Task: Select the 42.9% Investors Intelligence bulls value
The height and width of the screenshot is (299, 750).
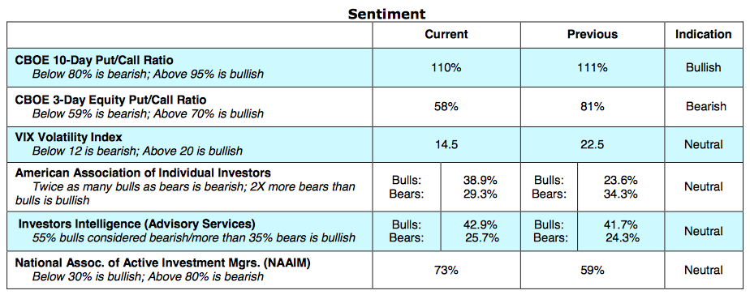Action: click(480, 224)
